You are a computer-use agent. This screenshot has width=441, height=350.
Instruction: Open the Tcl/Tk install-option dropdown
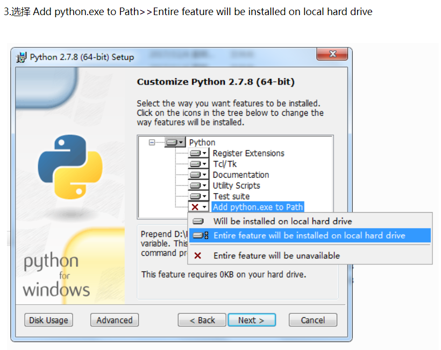(198, 164)
